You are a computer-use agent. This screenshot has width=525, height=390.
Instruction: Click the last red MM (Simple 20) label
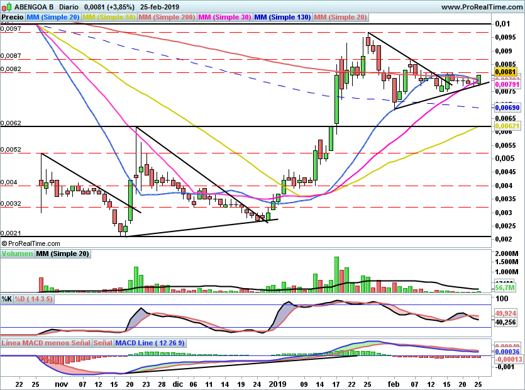[x=341, y=17]
